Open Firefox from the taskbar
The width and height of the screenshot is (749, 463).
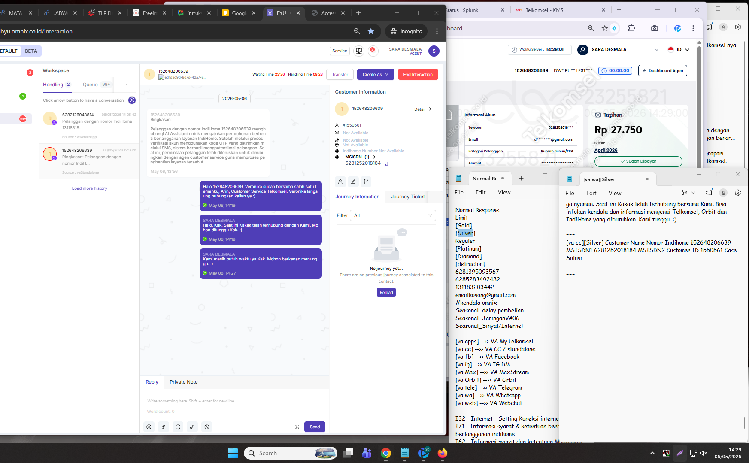click(x=443, y=453)
